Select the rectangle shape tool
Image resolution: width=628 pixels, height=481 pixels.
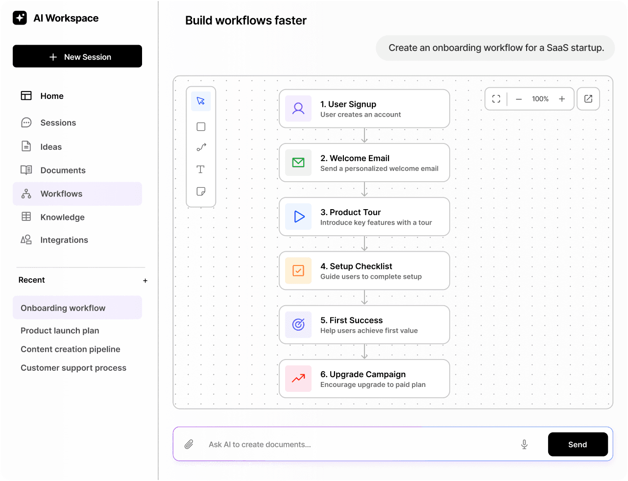201,127
